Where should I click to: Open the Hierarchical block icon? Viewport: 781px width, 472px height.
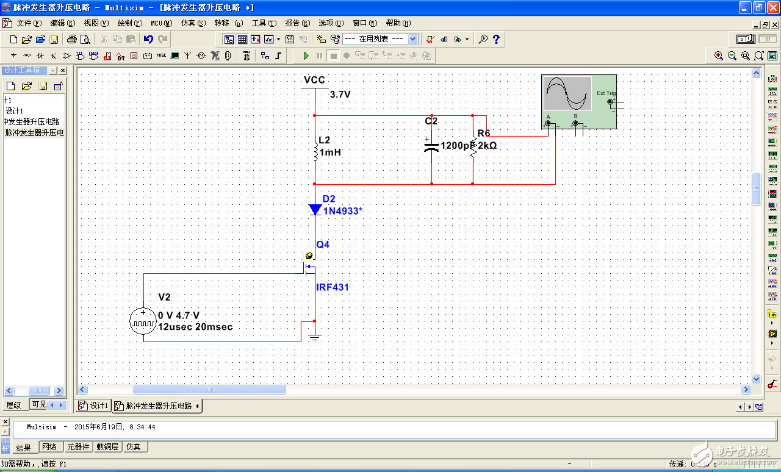265,55
